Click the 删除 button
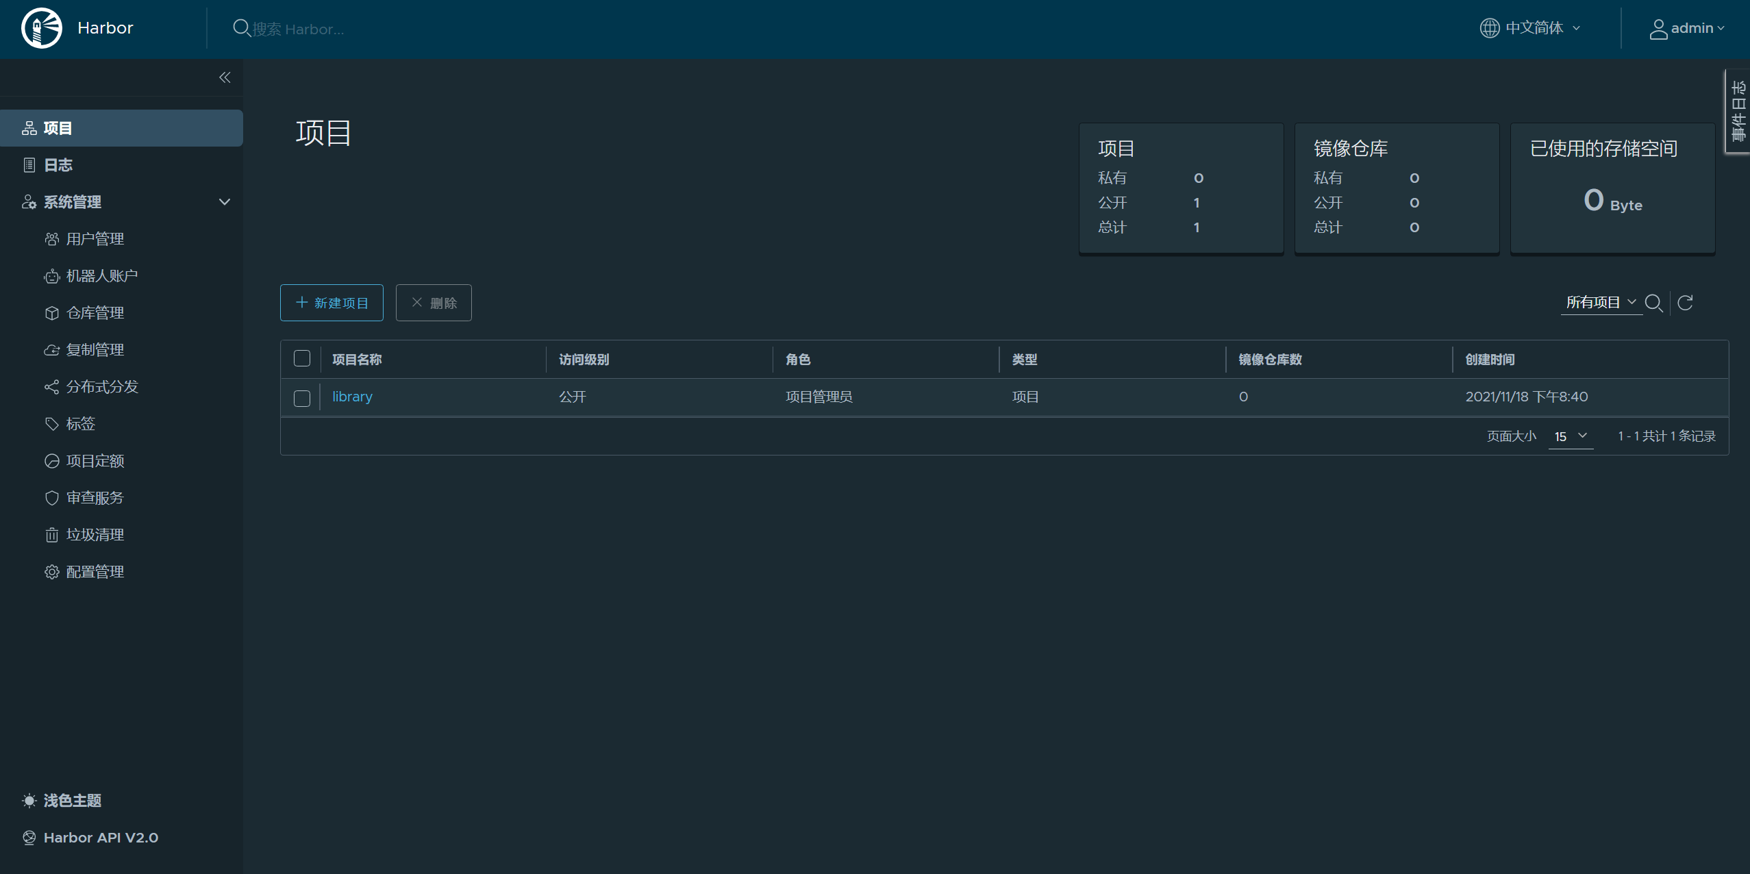This screenshot has height=874, width=1750. 434,303
